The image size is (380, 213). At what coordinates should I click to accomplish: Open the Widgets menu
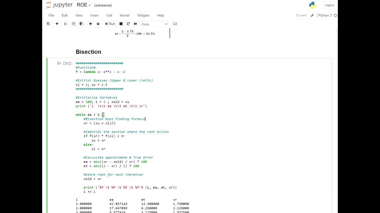tap(143, 15)
